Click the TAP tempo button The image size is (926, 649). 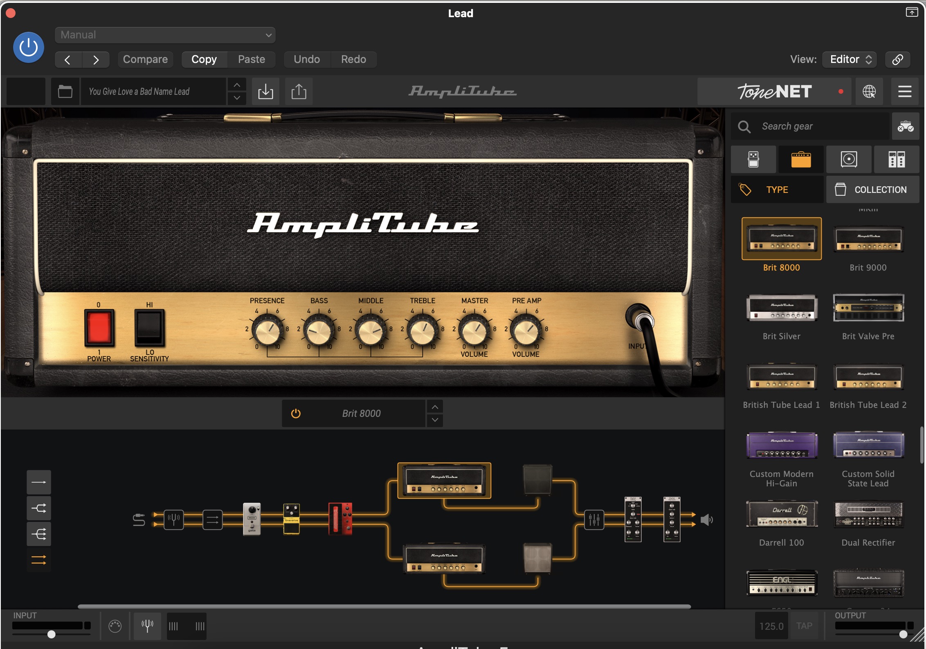pyautogui.click(x=804, y=626)
